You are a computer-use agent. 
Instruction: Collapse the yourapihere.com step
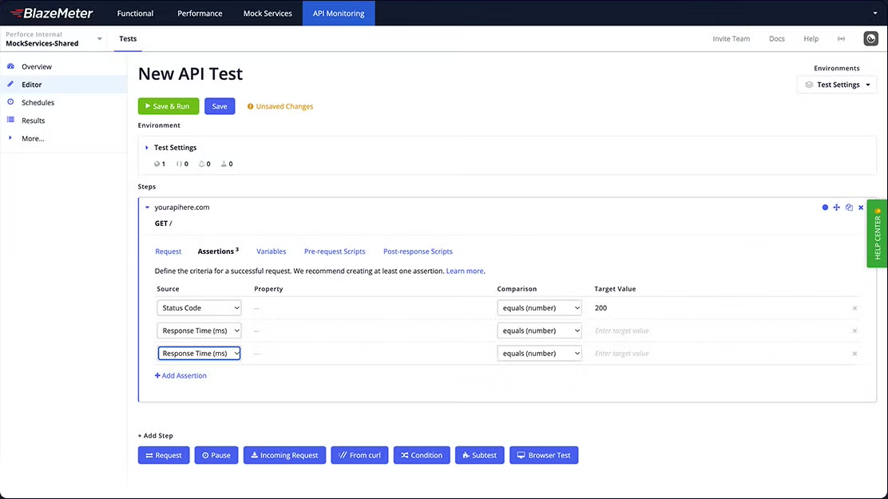[x=147, y=208]
